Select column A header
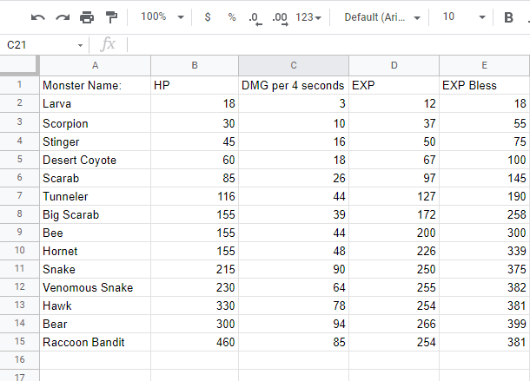 (x=96, y=65)
